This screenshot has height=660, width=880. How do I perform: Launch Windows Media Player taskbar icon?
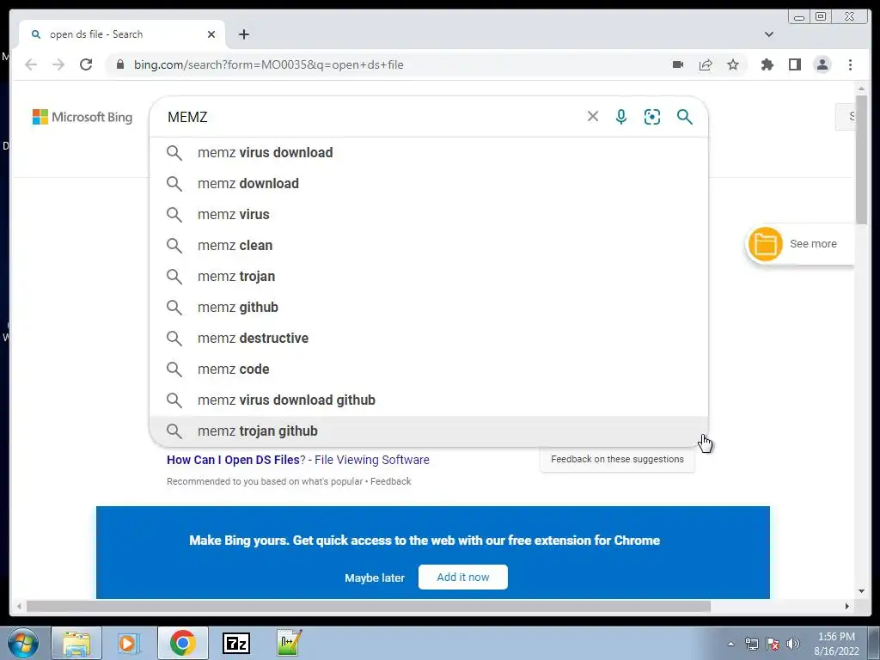[x=129, y=643]
